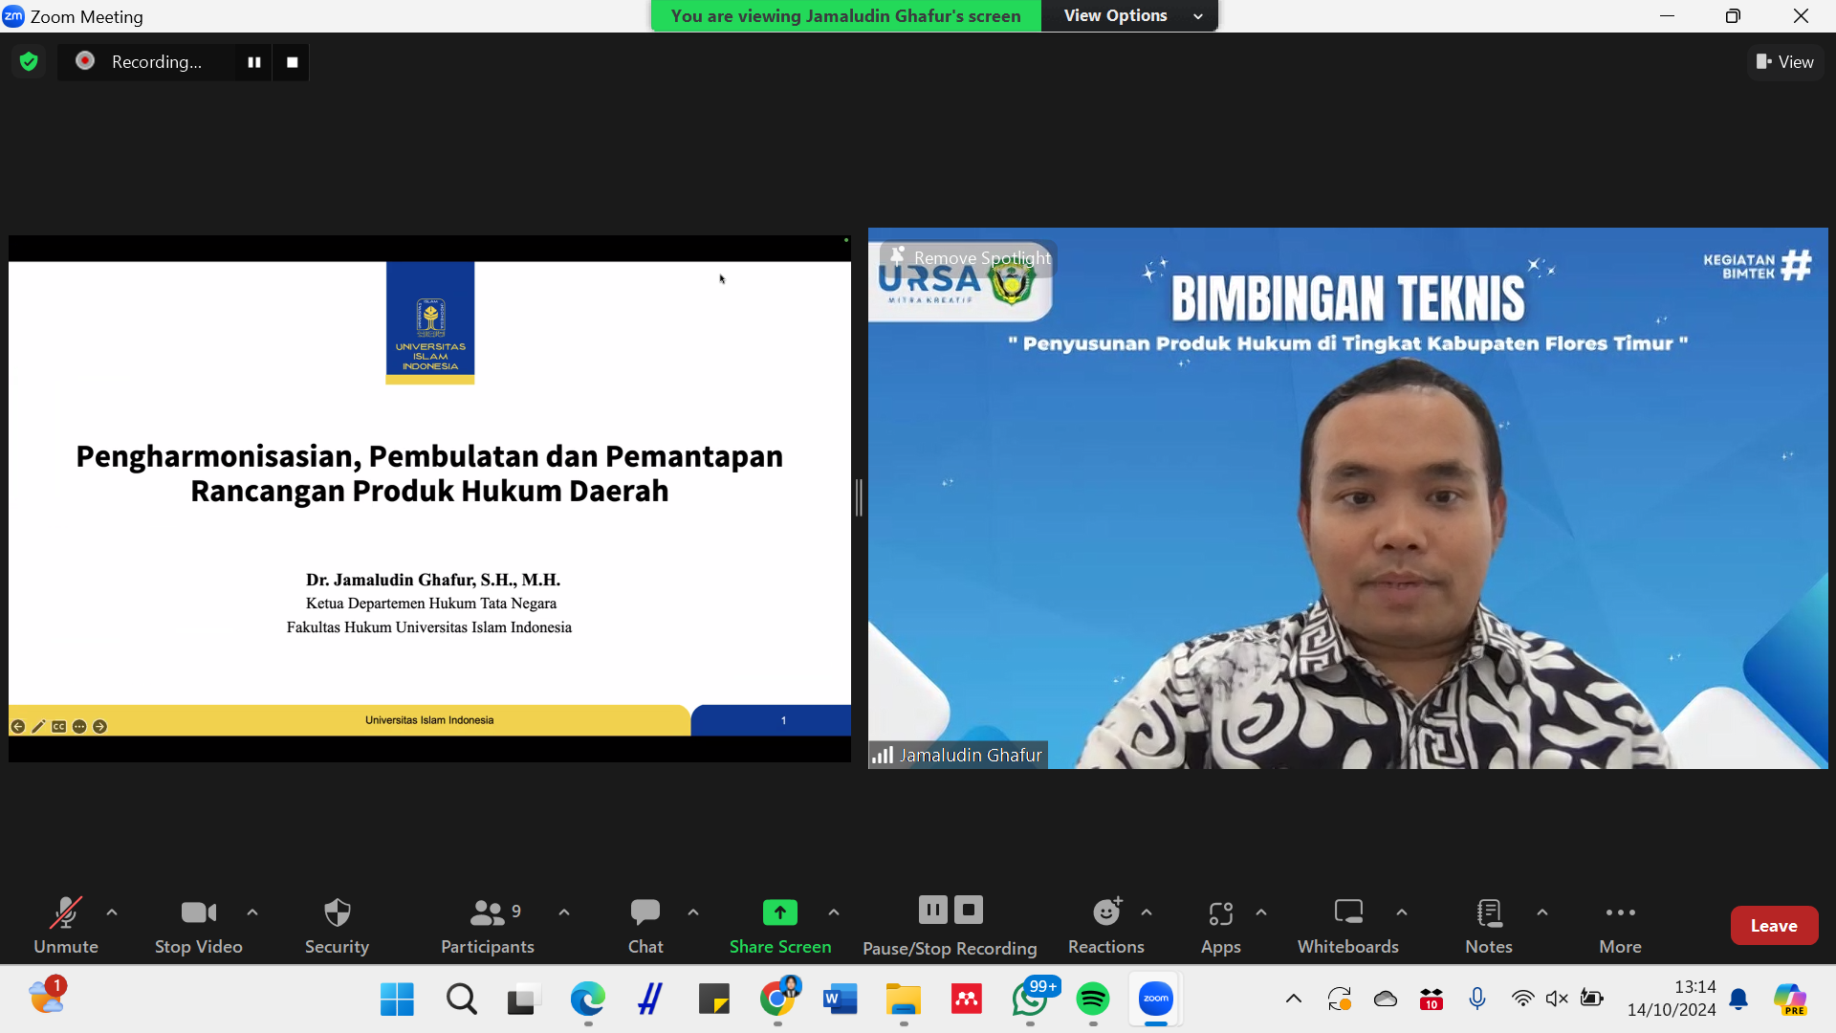
Task: Open Whiteboards icon in toolbar
Action: (1347, 913)
